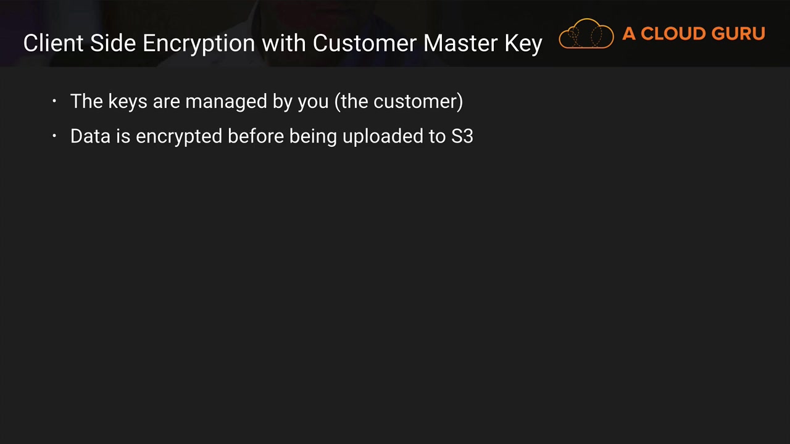Screen dimensions: 790x444
Task: Click the bullet dot before "The keys"
Action: (54, 101)
